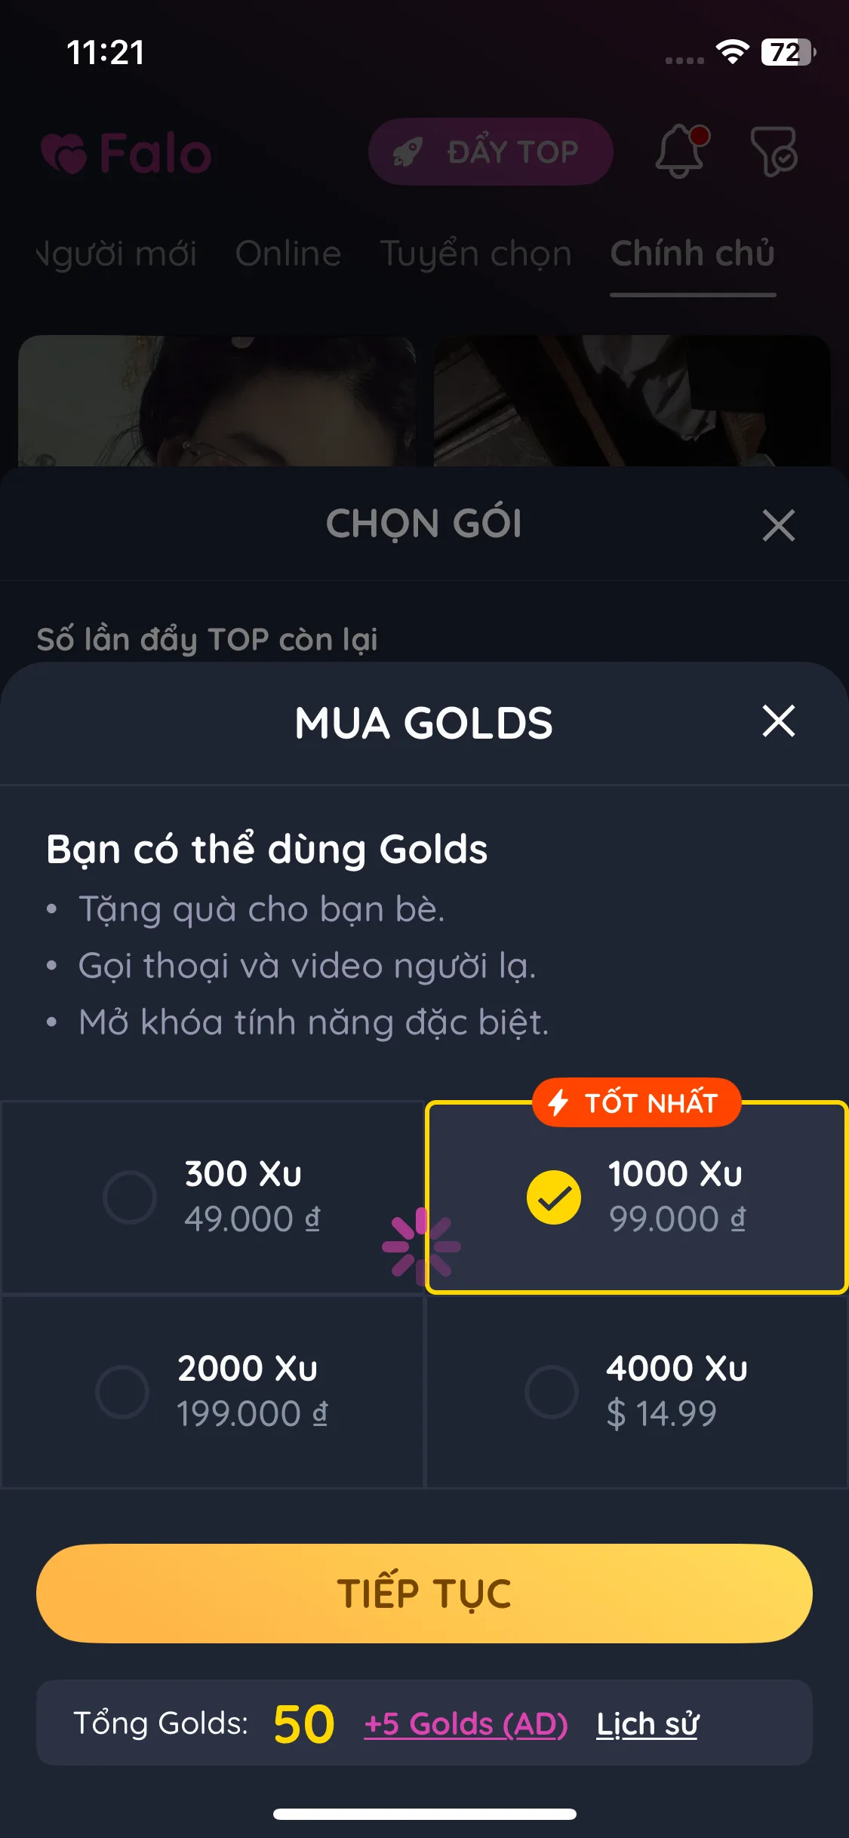Tap the battery indicator in status bar
Screen dimensions: 849x1838
click(x=789, y=52)
